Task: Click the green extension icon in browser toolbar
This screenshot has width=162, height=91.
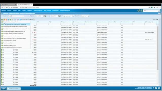Action: [152, 7]
